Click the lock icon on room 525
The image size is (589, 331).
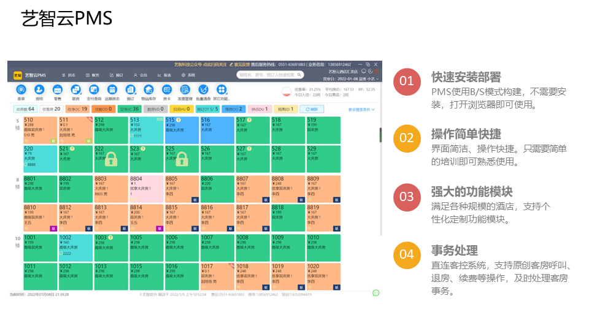(182, 159)
